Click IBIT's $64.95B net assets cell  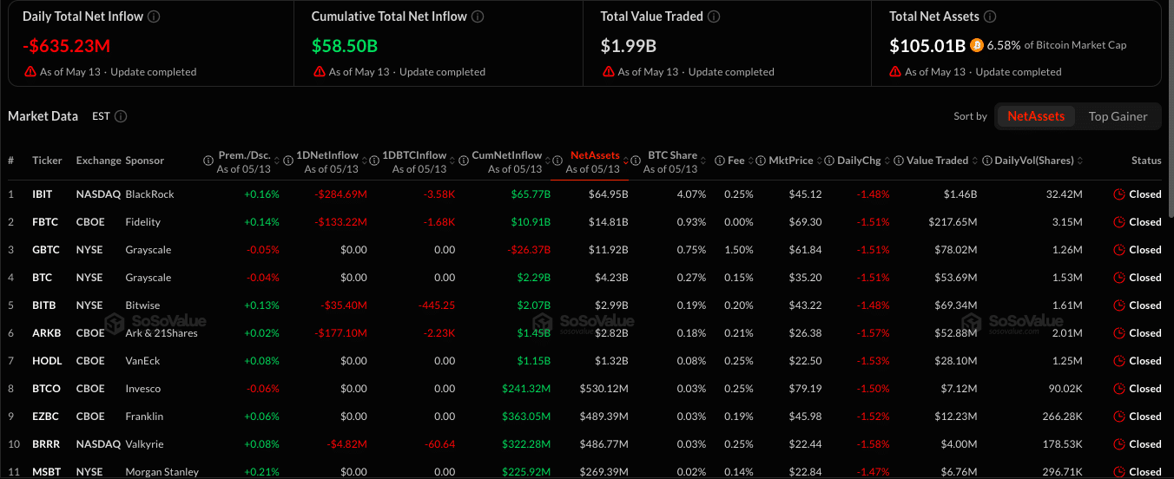coord(608,194)
